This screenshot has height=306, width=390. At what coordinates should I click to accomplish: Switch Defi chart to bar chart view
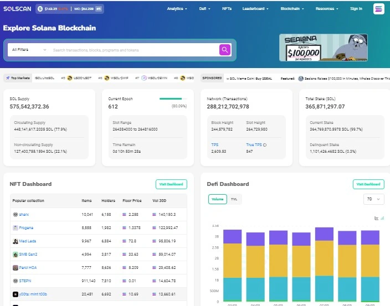pyautogui.click(x=382, y=218)
